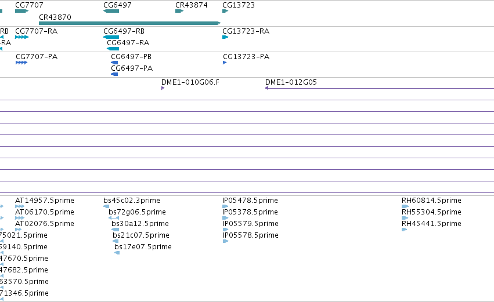Click the CG6497-RB transcript glyph
Screen dimensions: 494x302
click(x=111, y=37)
